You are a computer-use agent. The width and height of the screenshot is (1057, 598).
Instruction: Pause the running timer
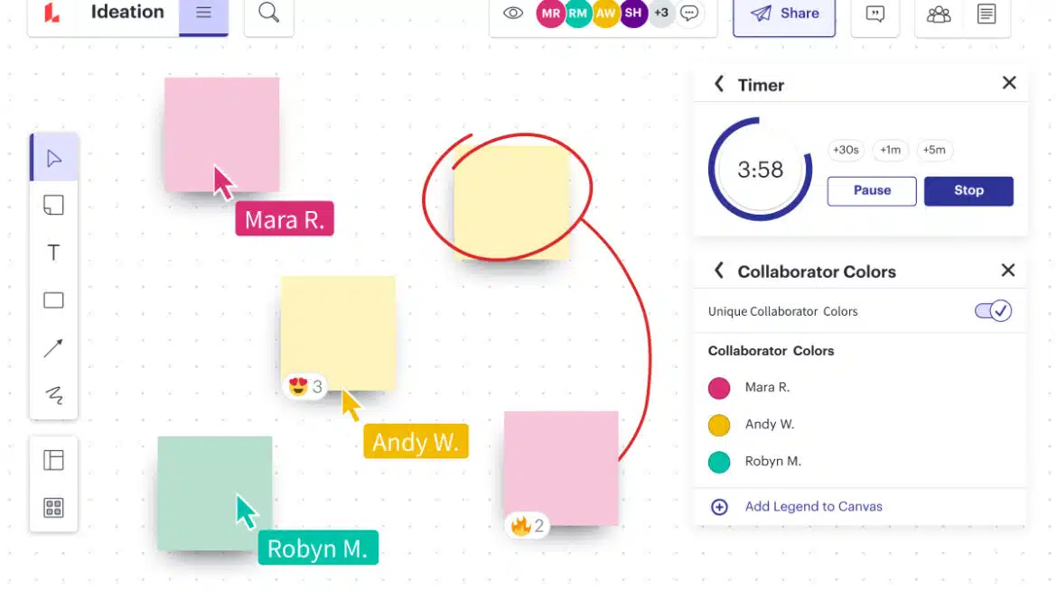[872, 190]
